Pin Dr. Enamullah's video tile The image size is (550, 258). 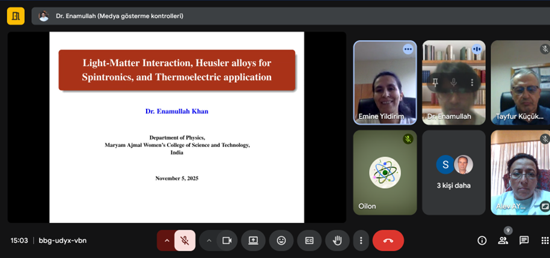(x=435, y=82)
